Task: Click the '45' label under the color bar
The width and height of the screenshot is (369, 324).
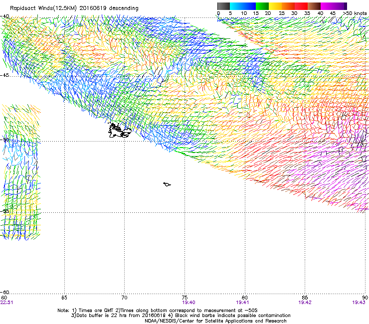Action: click(x=333, y=13)
